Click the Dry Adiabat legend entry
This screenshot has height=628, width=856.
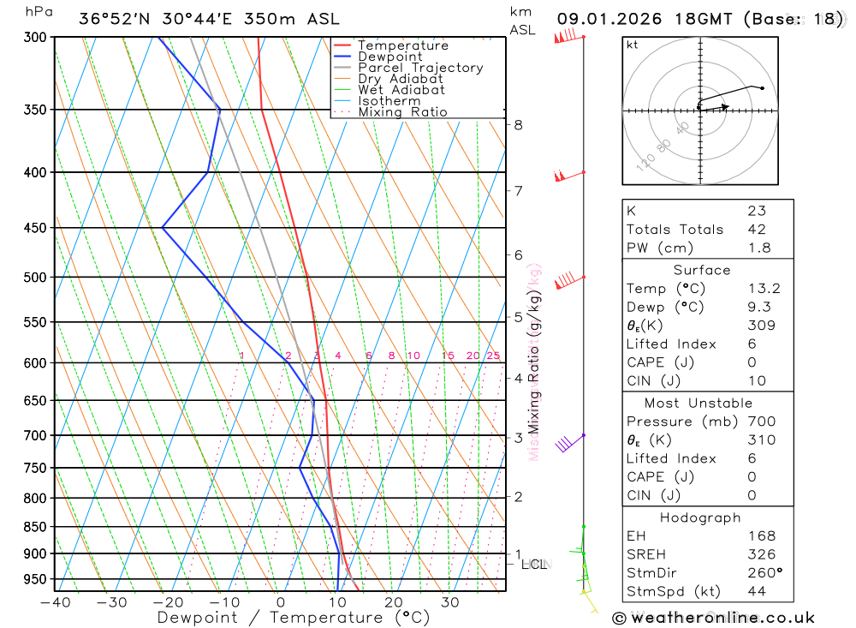click(389, 79)
